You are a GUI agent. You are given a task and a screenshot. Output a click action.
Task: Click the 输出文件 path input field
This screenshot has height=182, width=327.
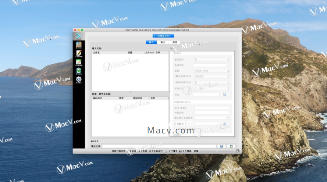point(159,146)
